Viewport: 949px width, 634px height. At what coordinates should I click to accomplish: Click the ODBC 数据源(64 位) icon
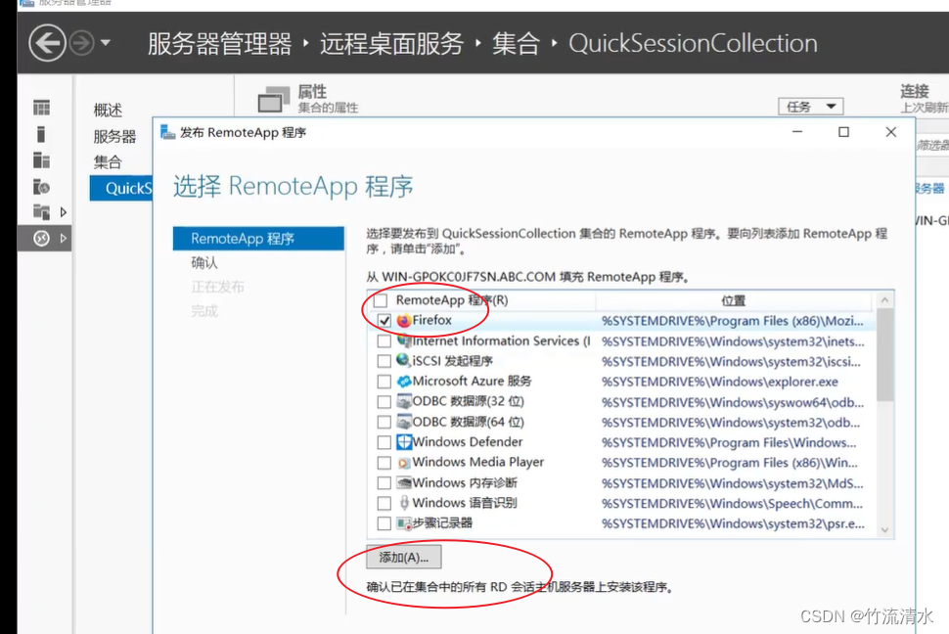[x=404, y=422]
